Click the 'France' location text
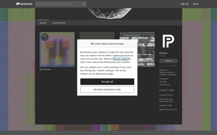The height and width of the screenshot is (135, 217). point(162,56)
